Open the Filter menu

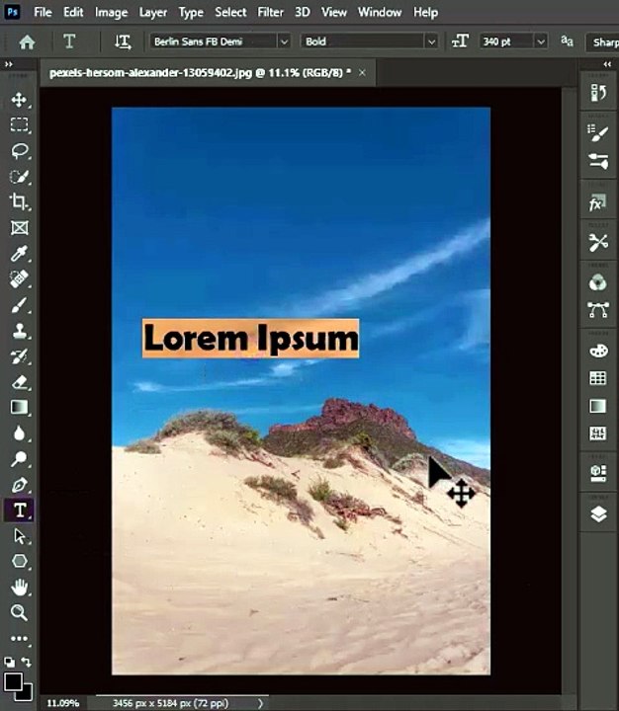pyautogui.click(x=270, y=12)
